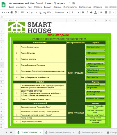Click the Документы green button
117x135 pixels.
click(95, 77)
